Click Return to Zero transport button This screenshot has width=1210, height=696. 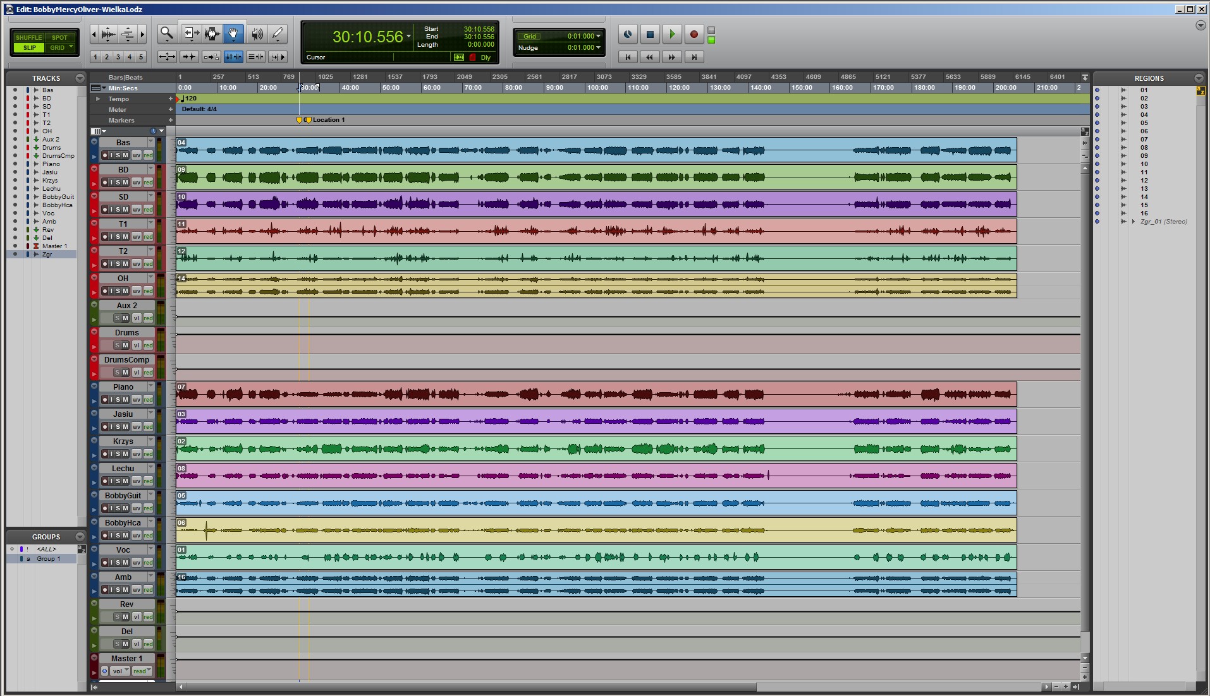(x=628, y=57)
